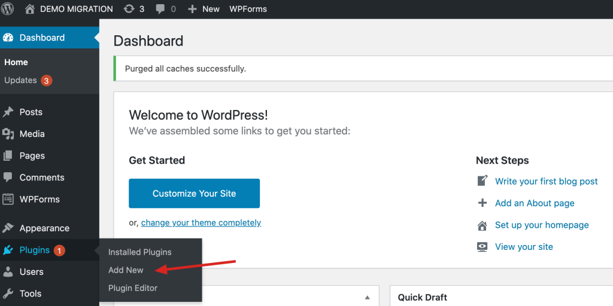Select Add New from Plugins submenu
Screen dimensions: 613x306
(126, 270)
